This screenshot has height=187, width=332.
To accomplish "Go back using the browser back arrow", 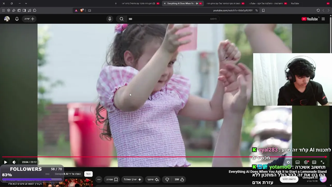I will 328,10.
